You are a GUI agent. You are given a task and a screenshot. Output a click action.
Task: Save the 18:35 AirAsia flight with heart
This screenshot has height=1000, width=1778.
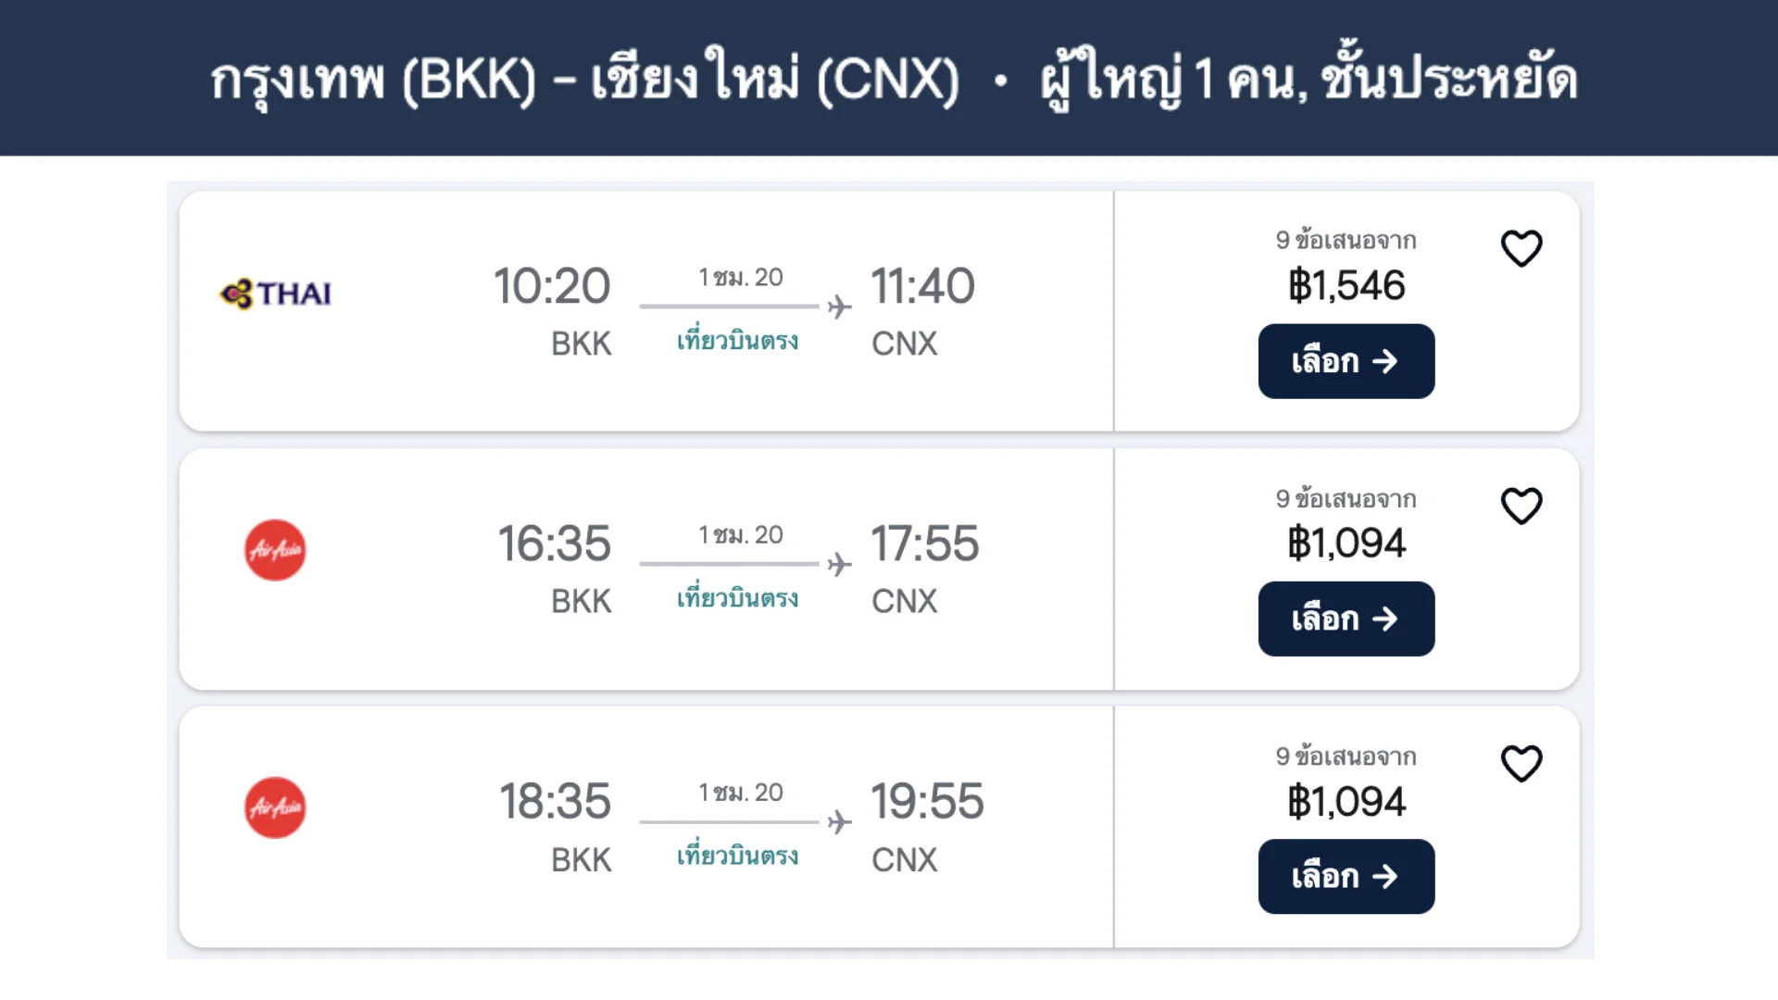tap(1521, 764)
